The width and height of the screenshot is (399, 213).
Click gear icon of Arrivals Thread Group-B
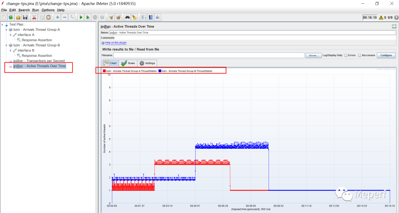(11, 45)
